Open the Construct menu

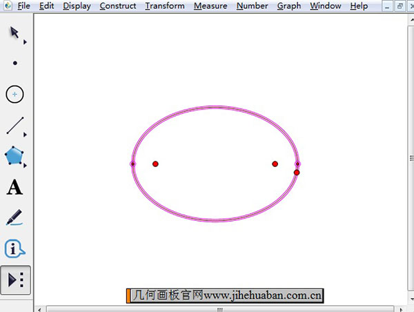[x=118, y=6]
